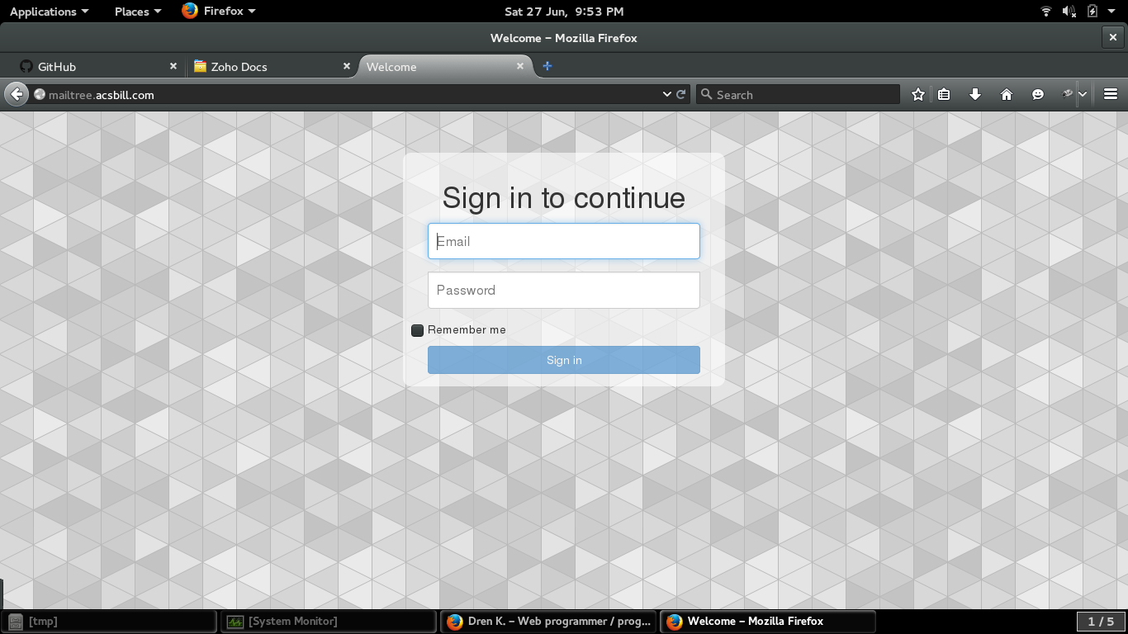Open the chat smiley icon in toolbar

click(x=1038, y=95)
